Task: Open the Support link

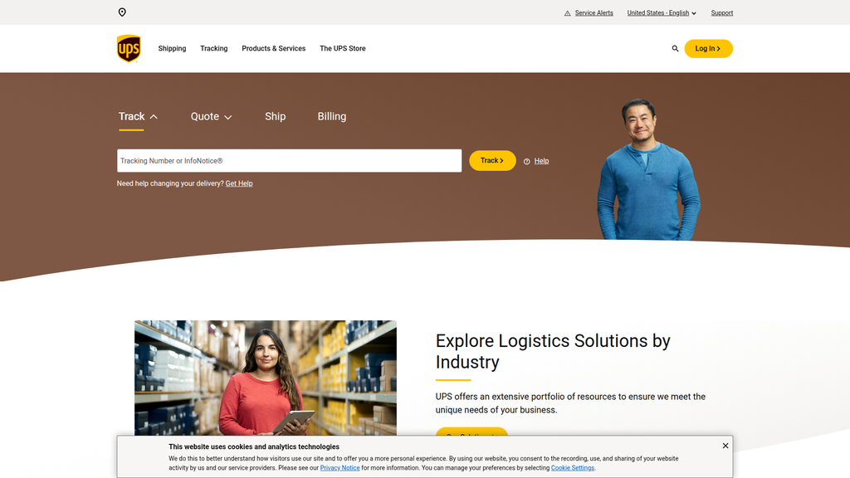Action: (721, 13)
